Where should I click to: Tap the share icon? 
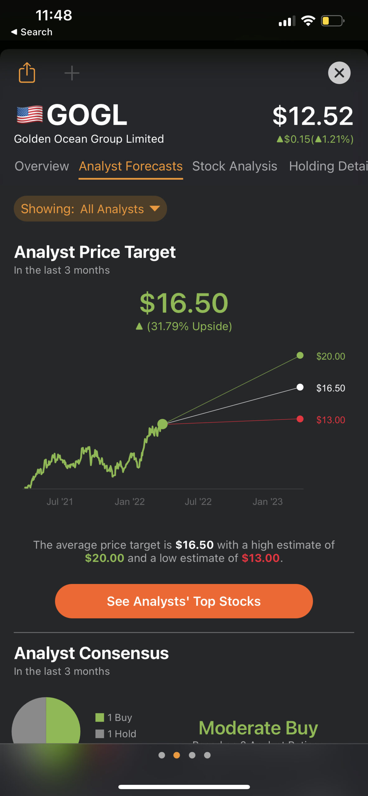[27, 73]
